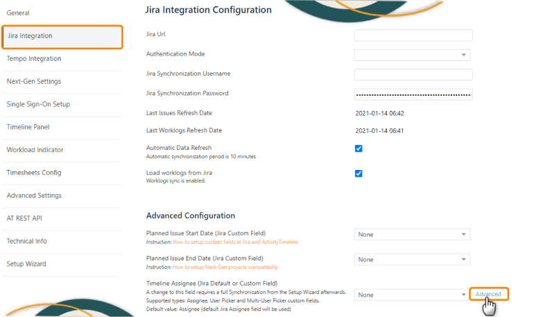Go to Next-Gen Settings
The width and height of the screenshot is (534, 317).
34,81
